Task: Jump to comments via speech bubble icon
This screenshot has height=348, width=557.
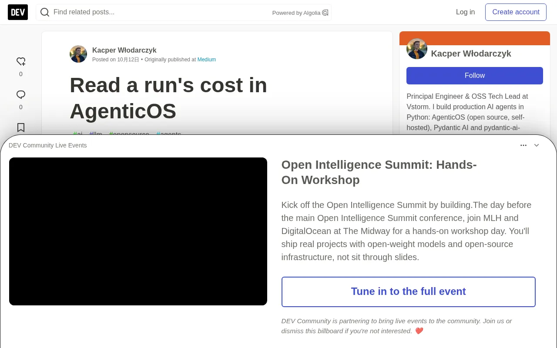Action: click(21, 94)
